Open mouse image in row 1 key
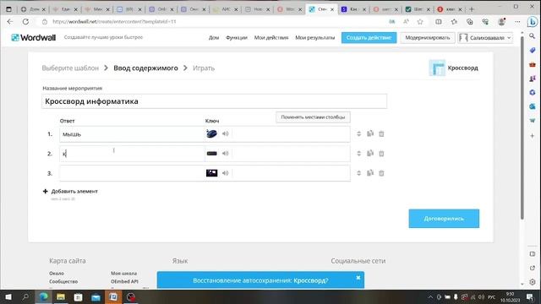Screen dimensions: 541x304 [x=211, y=133]
